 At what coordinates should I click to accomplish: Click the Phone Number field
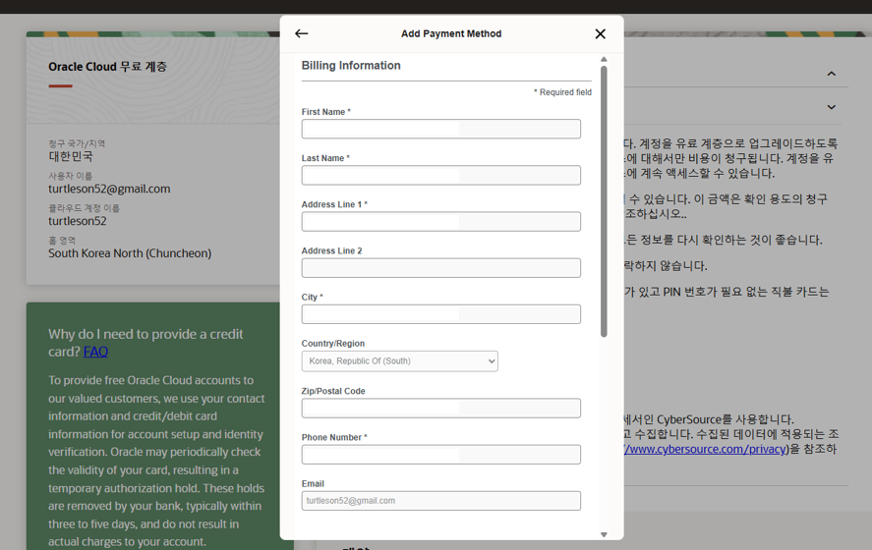point(441,455)
